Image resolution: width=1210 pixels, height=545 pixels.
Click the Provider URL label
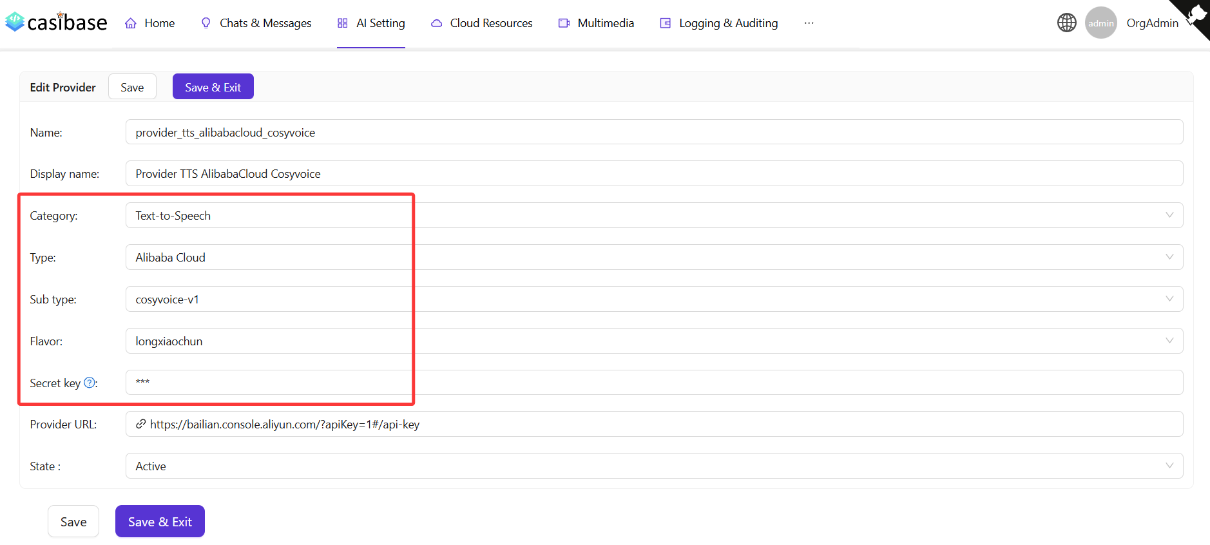[63, 424]
